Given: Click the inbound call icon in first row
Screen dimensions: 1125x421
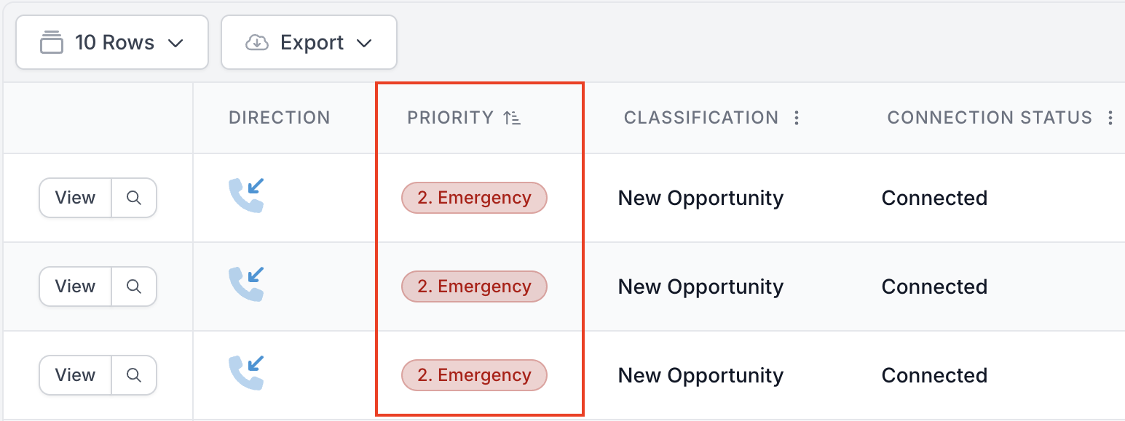Looking at the screenshot, I should [x=246, y=196].
